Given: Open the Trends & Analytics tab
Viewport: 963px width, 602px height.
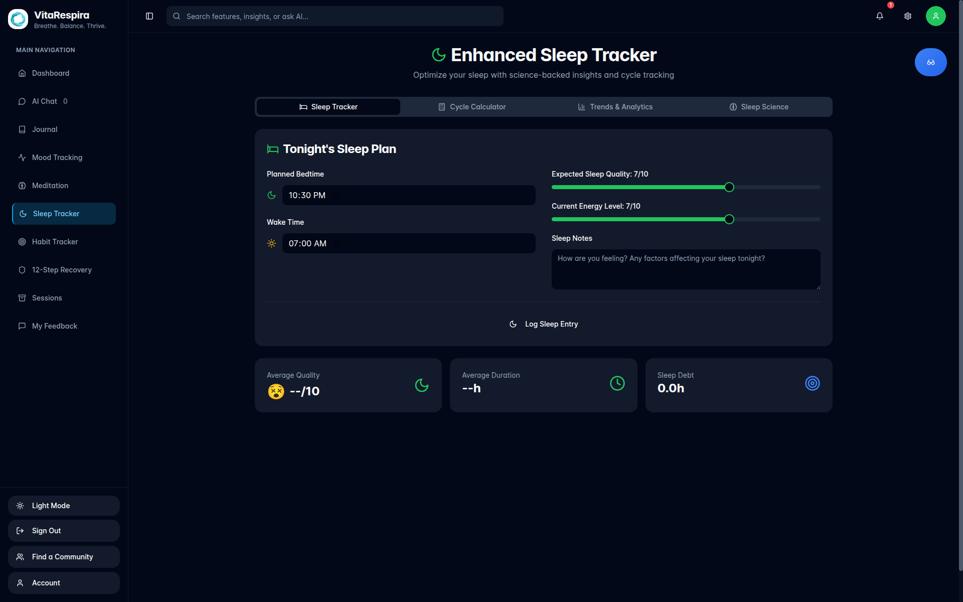Looking at the screenshot, I should 615,107.
